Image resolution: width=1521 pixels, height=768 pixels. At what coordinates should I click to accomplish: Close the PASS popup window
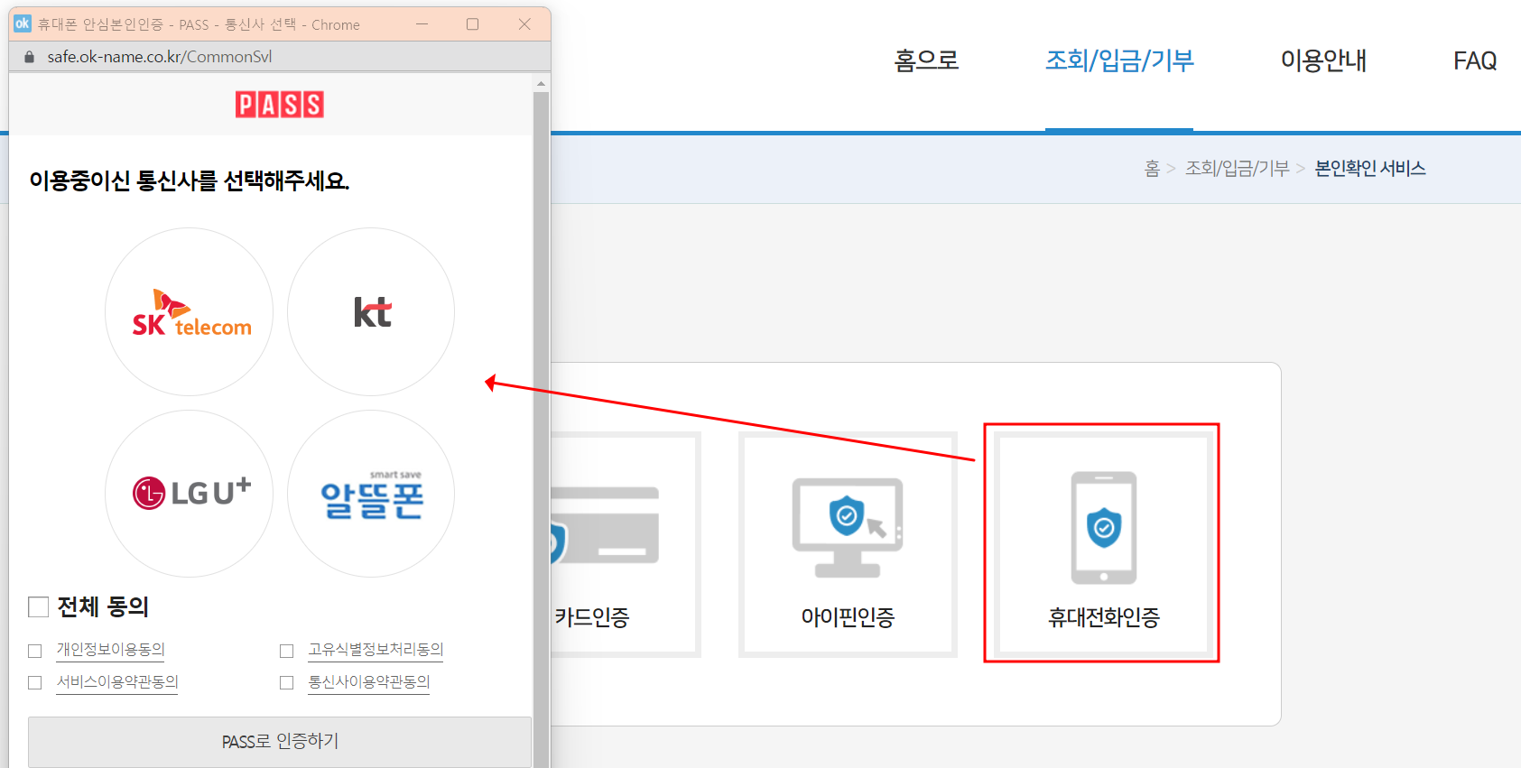[x=524, y=24]
